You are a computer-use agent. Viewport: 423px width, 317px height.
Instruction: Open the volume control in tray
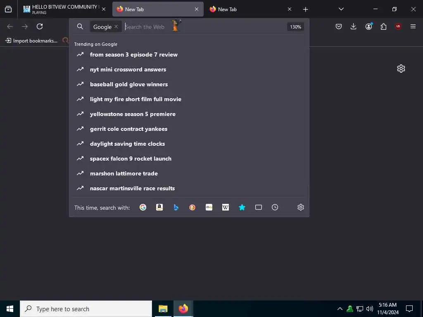(370, 309)
